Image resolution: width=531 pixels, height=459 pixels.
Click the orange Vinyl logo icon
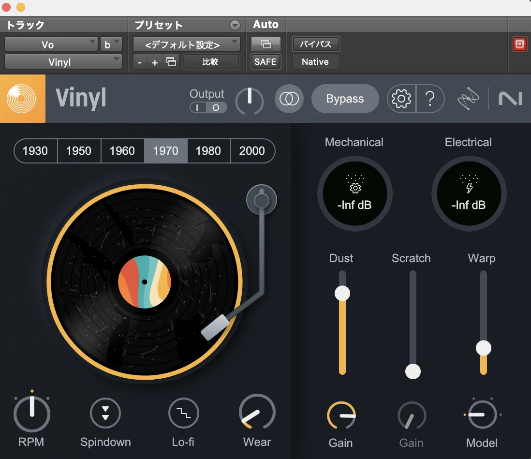[22, 99]
